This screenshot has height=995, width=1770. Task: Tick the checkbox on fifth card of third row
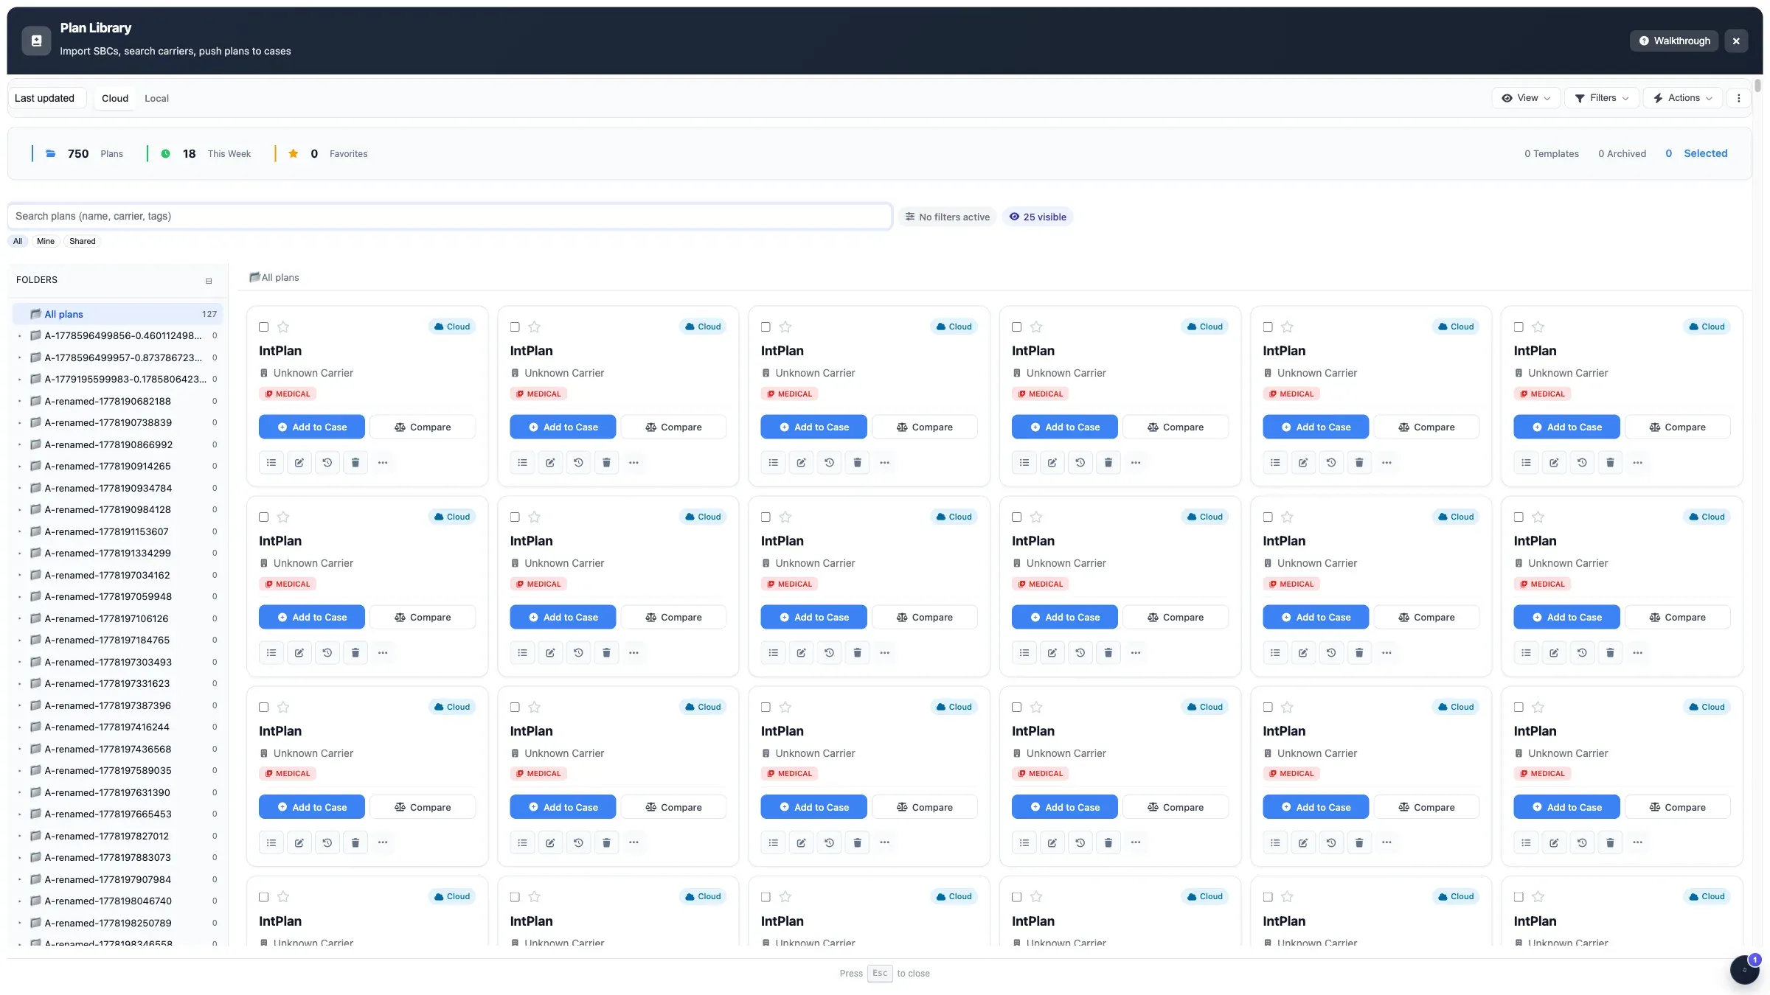1268,707
